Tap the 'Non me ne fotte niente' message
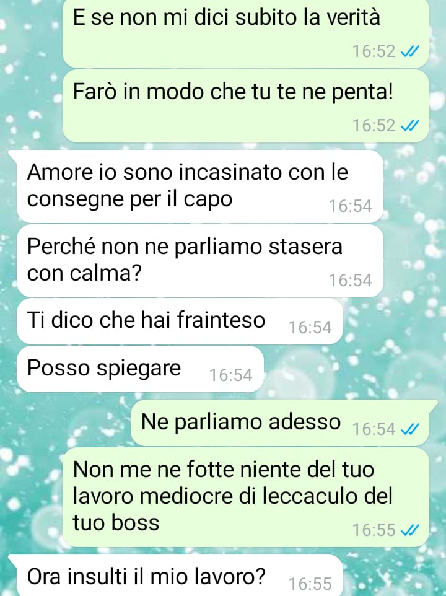Image resolution: width=446 pixels, height=596 pixels. [246, 497]
